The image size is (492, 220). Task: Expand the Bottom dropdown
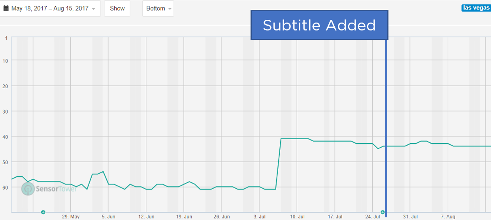(x=158, y=8)
